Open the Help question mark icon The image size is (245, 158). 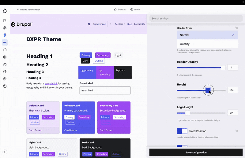pos(5,86)
